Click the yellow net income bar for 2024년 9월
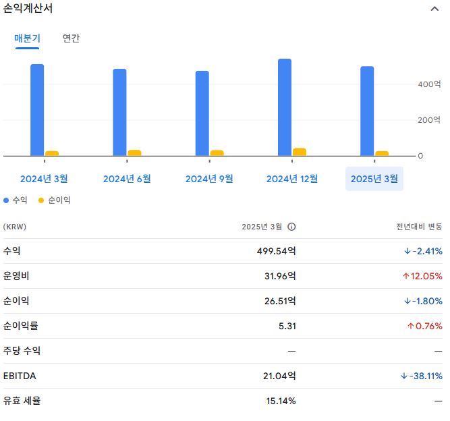The width and height of the screenshot is (450, 421). tap(217, 153)
